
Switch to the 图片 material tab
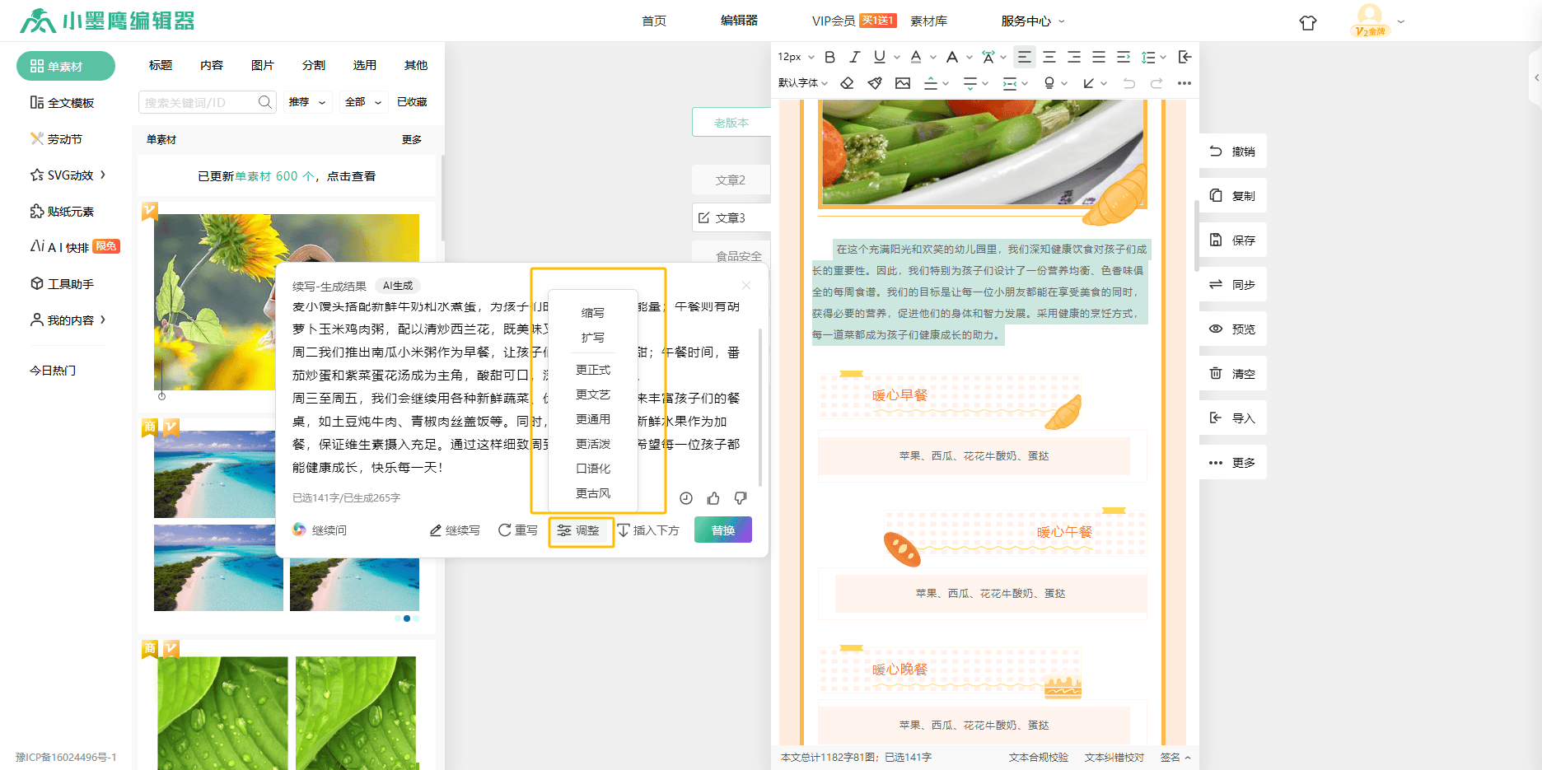262,65
